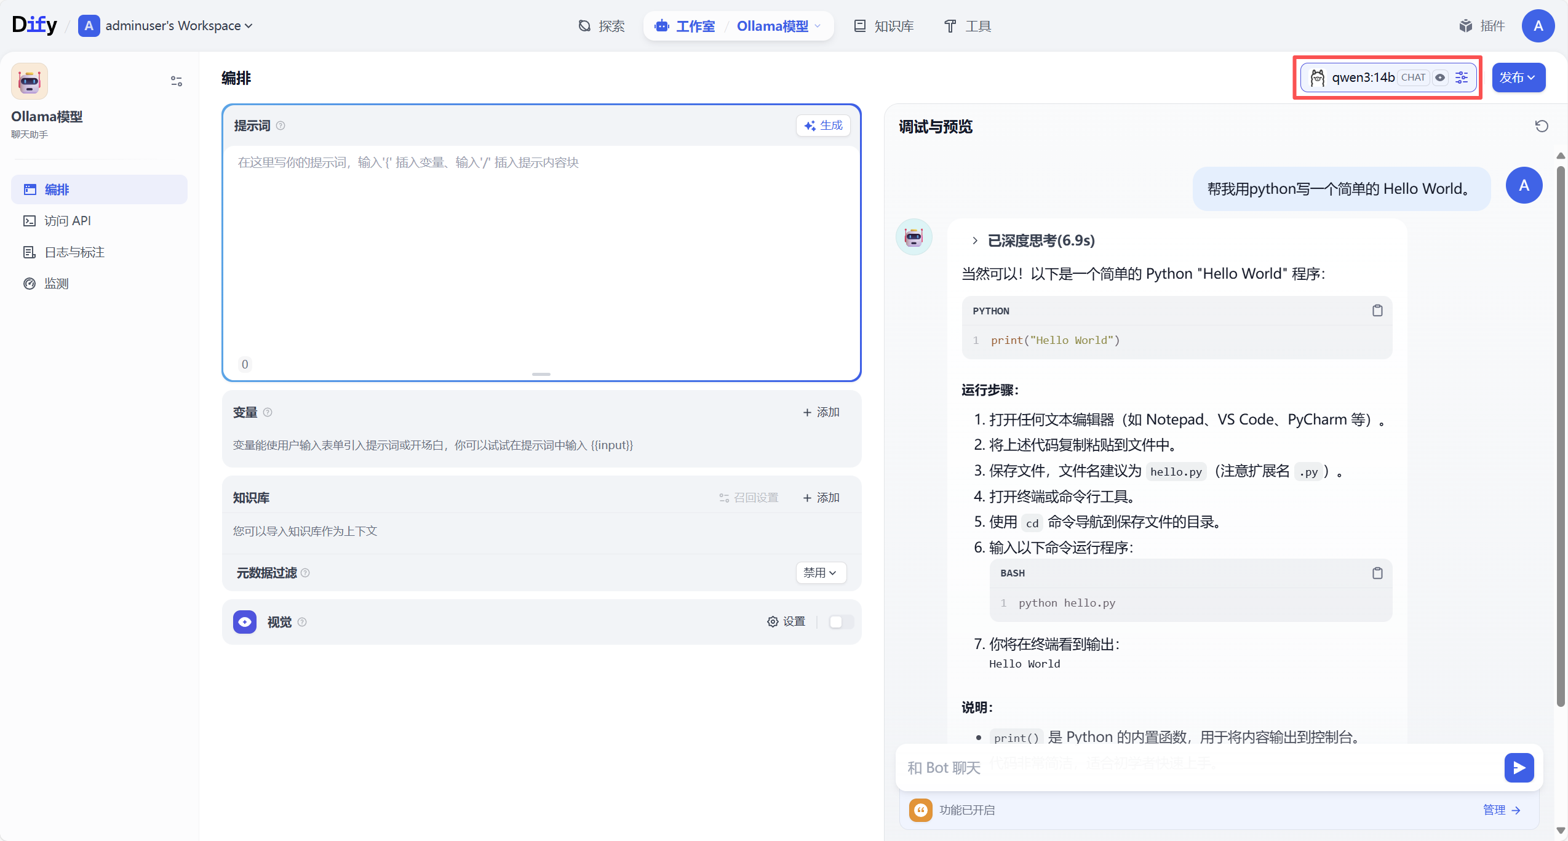Open 管理 features link

(1502, 810)
